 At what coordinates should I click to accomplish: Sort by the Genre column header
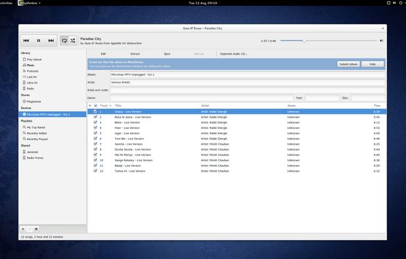291,106
